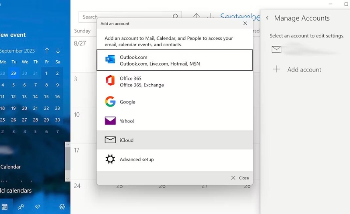Screen dimensions: 350x214
Task: Click scrollbar down arrow in sidebar
Action: pyautogui.click(x=68, y=179)
